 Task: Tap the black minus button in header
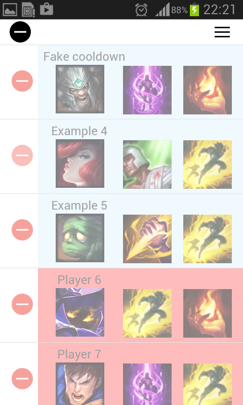(x=20, y=32)
